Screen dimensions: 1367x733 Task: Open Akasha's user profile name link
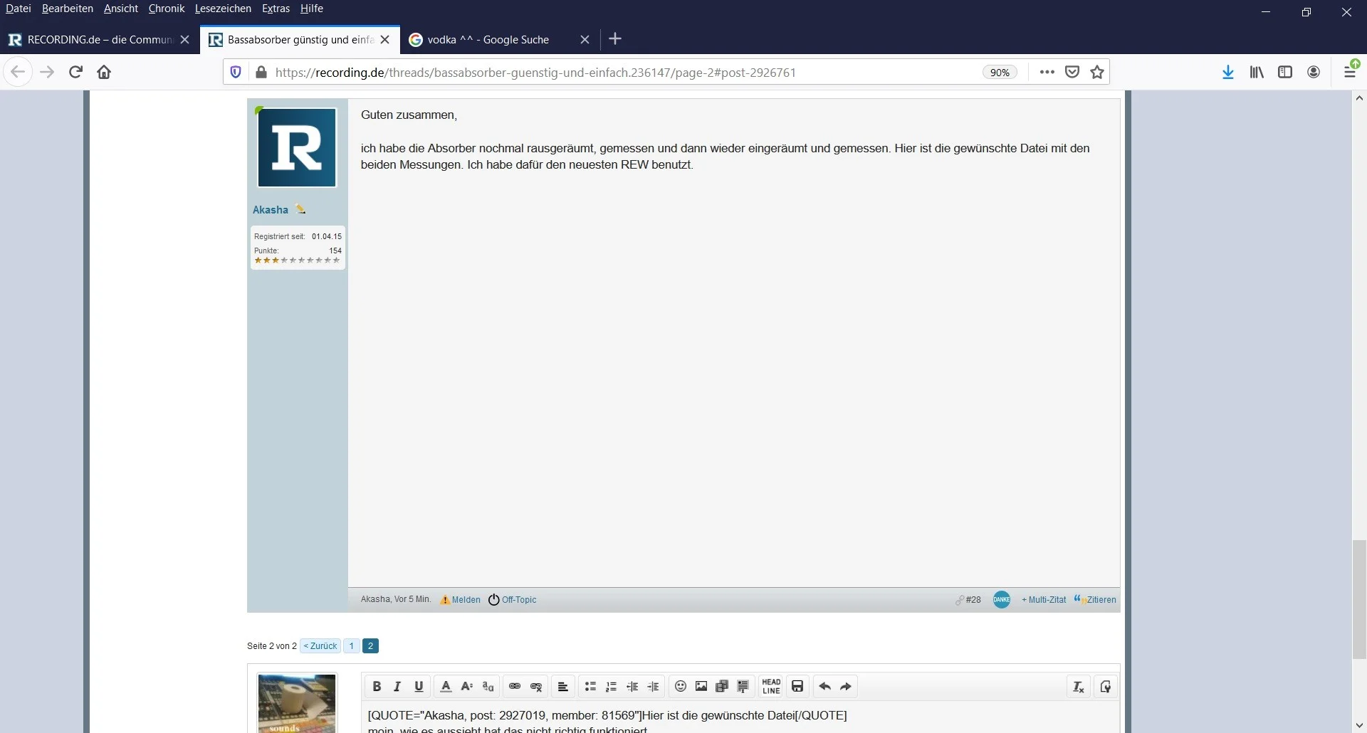coord(271,210)
